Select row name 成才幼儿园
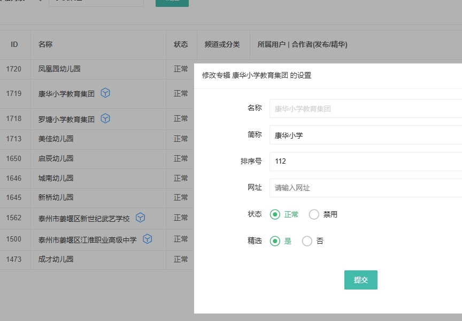Screen dimensions: 462x321 pos(56,259)
